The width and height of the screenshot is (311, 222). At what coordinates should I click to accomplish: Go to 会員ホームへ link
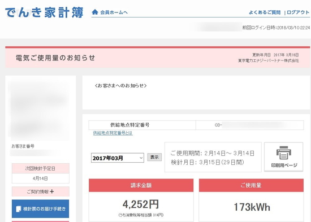coord(114,12)
